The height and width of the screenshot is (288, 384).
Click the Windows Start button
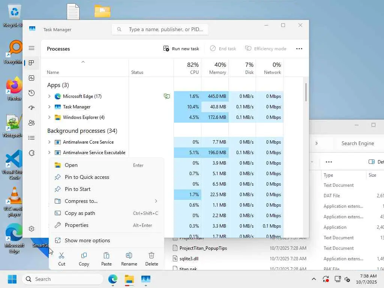[x=12, y=279]
